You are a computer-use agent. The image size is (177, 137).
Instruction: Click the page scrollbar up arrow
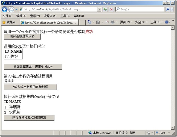click(x=172, y=28)
